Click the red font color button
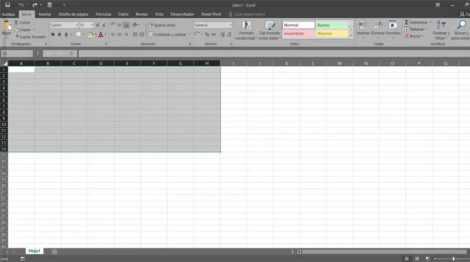This screenshot has width=470, height=262. click(x=101, y=34)
